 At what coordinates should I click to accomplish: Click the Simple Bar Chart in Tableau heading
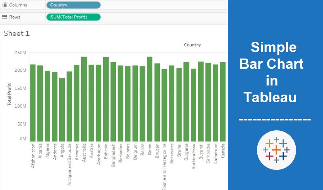(x=271, y=72)
